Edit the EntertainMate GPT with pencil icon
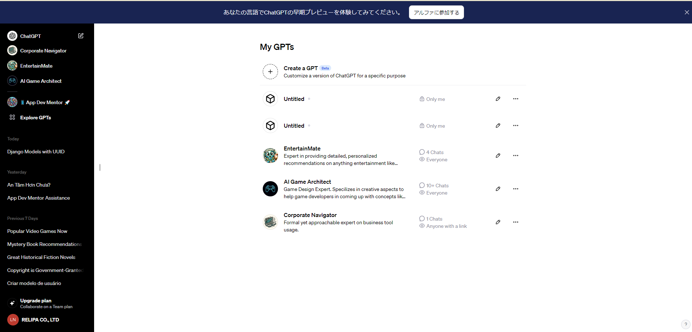This screenshot has width=692, height=332. tap(498, 156)
